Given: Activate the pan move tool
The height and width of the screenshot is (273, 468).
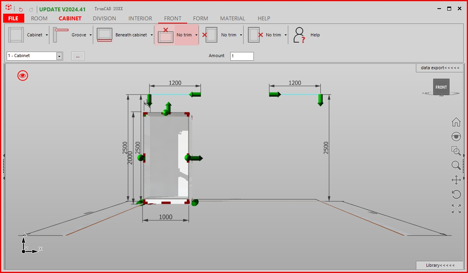Looking at the screenshot, I should (x=456, y=180).
